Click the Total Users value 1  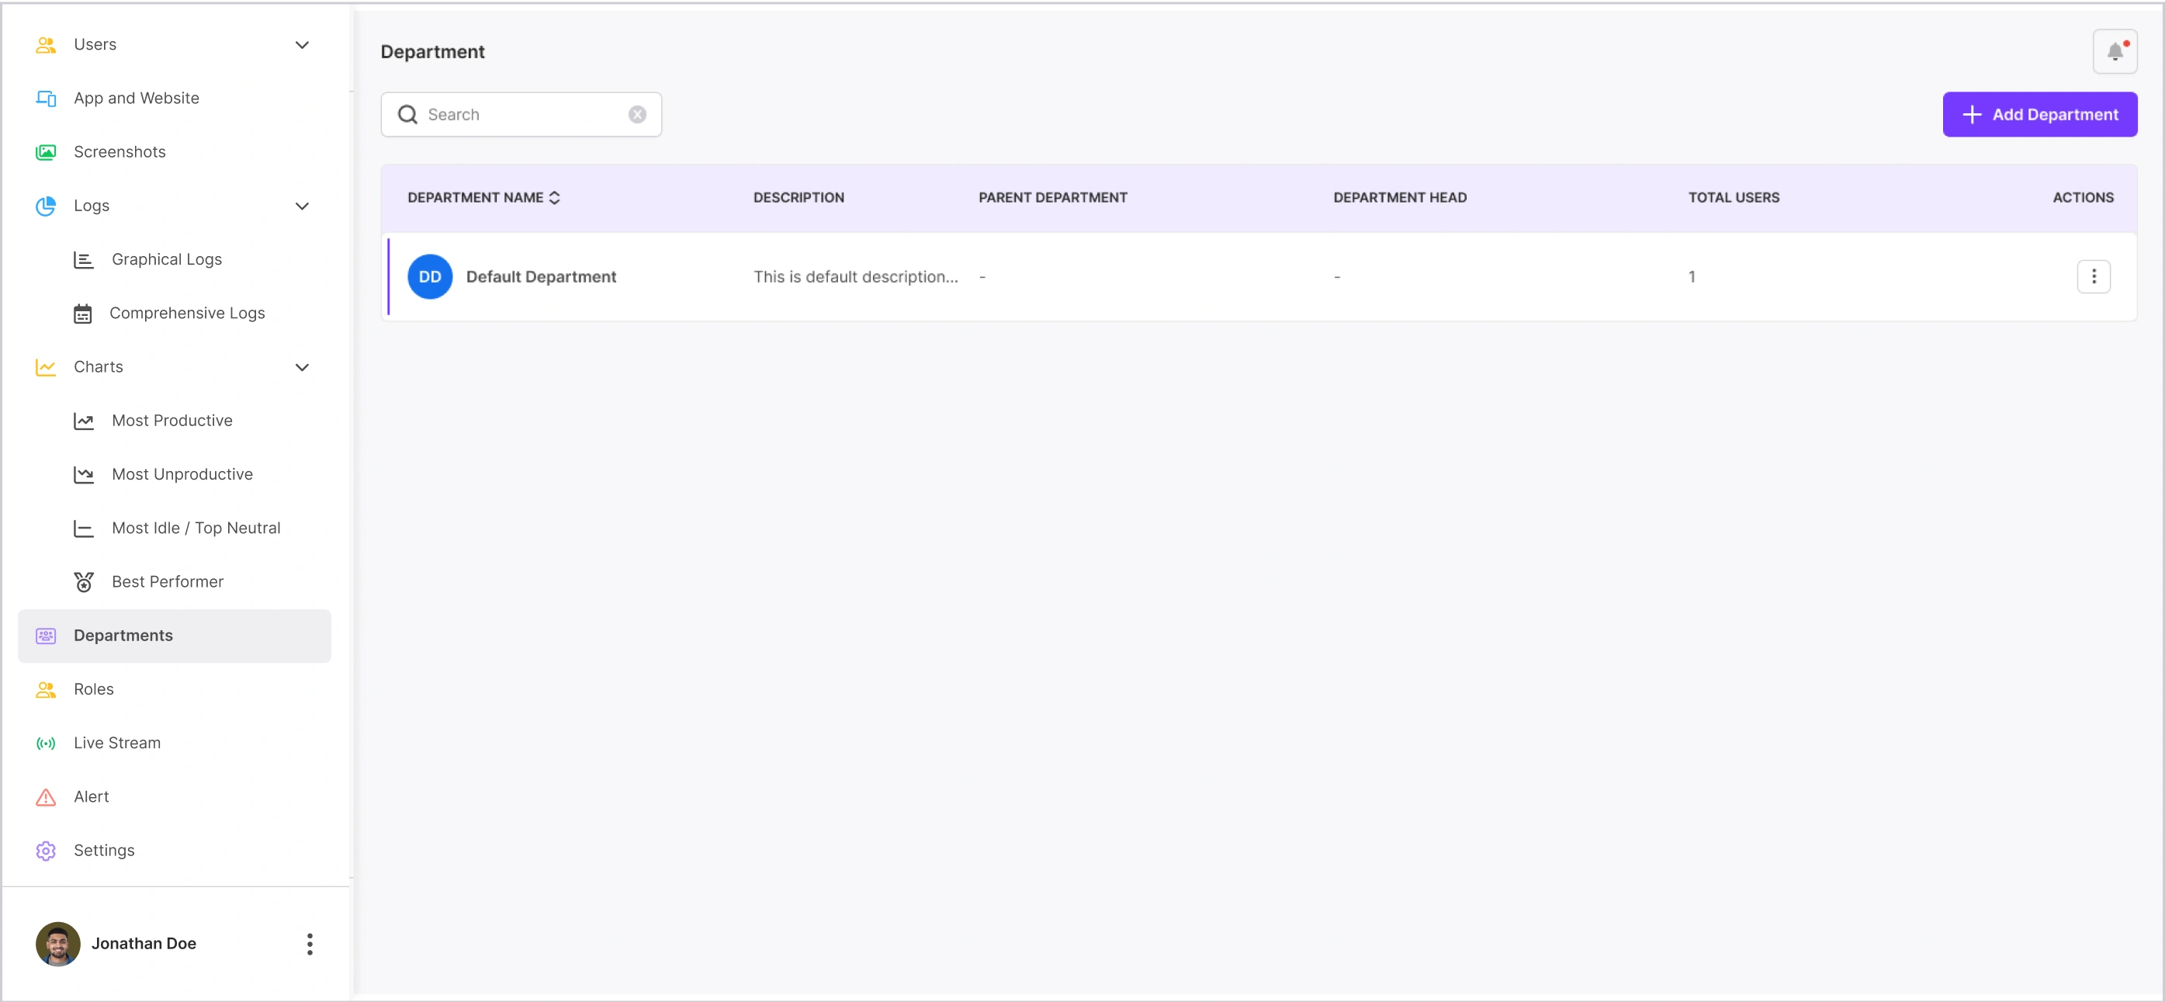pos(1692,277)
